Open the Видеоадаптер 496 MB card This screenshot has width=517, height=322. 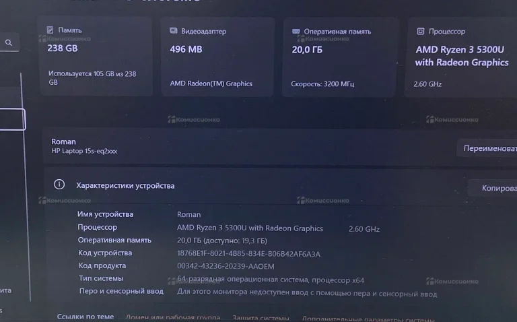(x=217, y=57)
